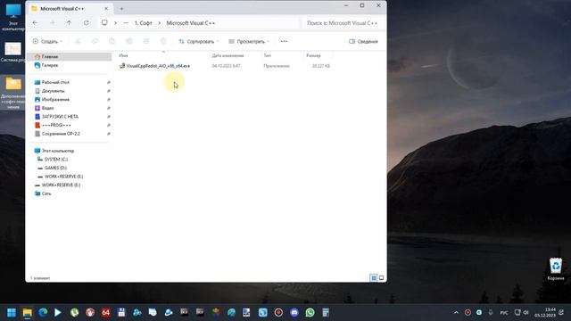This screenshot has height=321, width=571.
Task: Toggle the Сведения details pane
Action: (363, 42)
